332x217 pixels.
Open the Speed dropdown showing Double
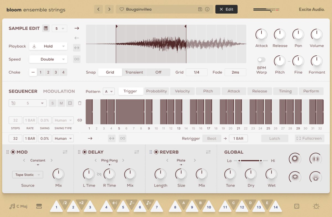(x=48, y=59)
